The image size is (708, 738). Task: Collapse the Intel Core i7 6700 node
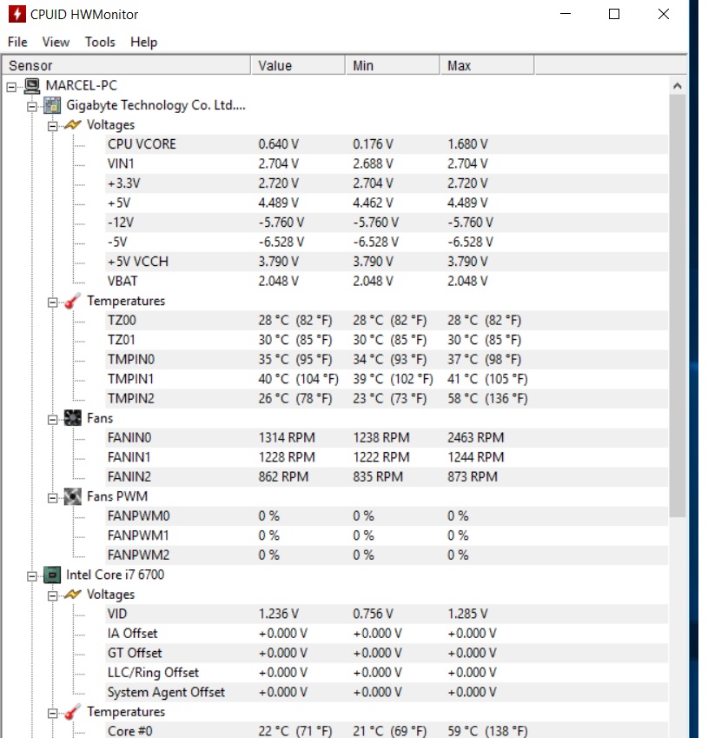click(x=32, y=576)
